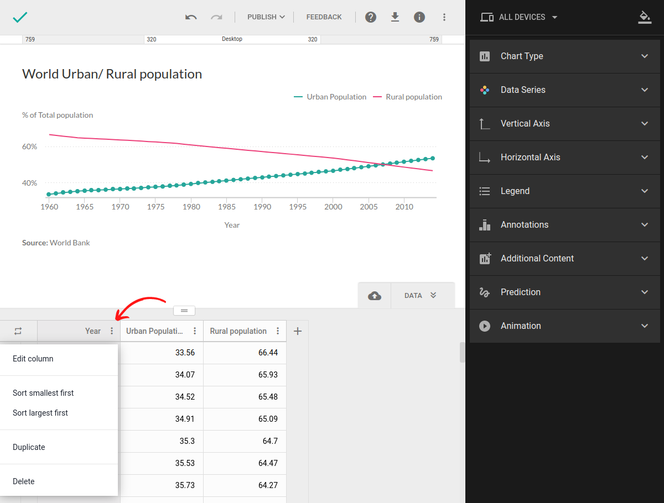Select Sort smallest first menu option
The height and width of the screenshot is (503, 664).
click(43, 393)
